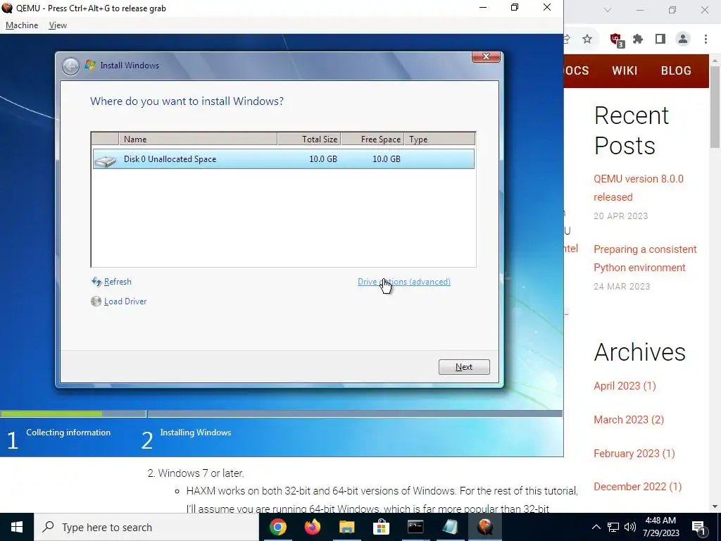Open the Windows Start menu

tap(17, 527)
